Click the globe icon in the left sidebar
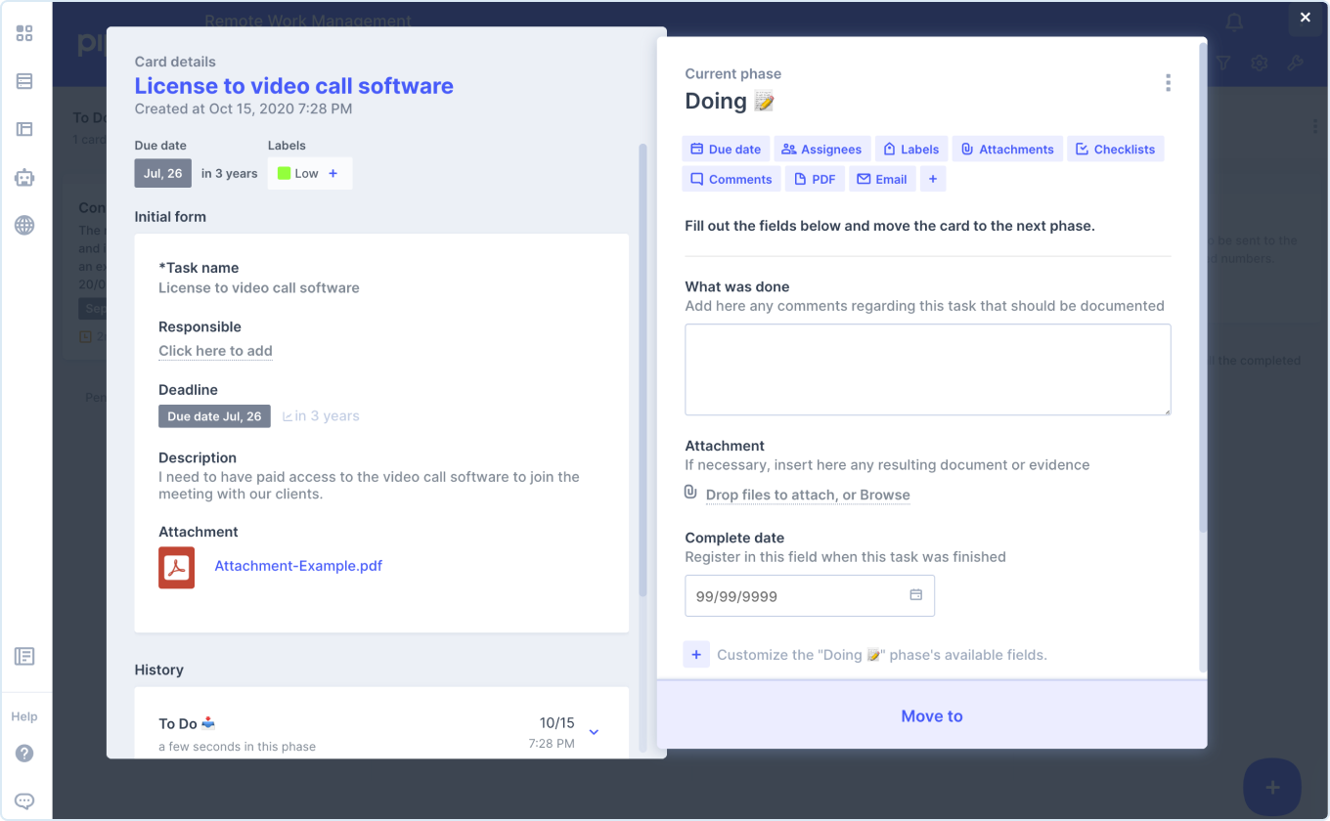This screenshot has width=1330, height=821. tap(26, 226)
